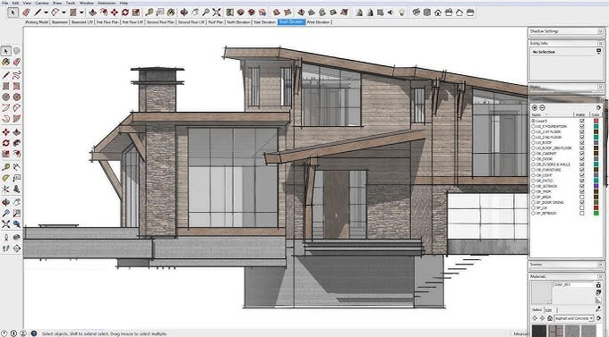
Task: Set LO_1ST FLOOR as the active layer
Action: [x=534, y=132]
